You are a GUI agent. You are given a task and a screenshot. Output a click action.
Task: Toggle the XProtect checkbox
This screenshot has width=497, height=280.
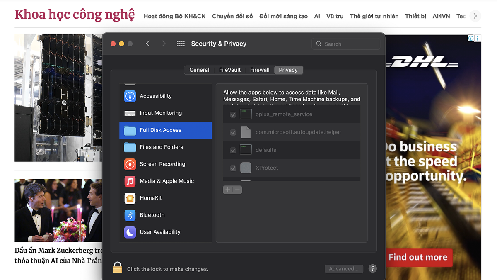point(233,168)
